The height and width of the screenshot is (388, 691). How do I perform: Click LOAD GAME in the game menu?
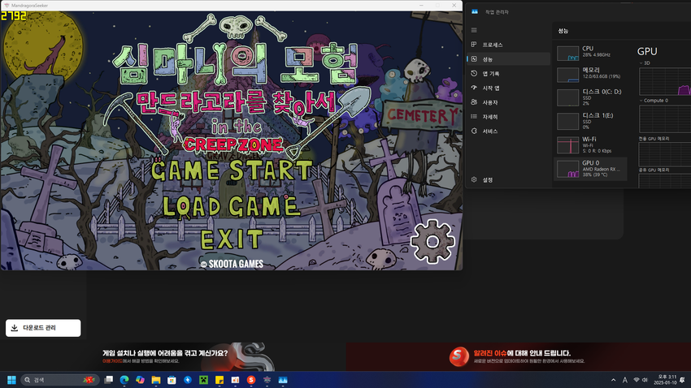click(230, 206)
